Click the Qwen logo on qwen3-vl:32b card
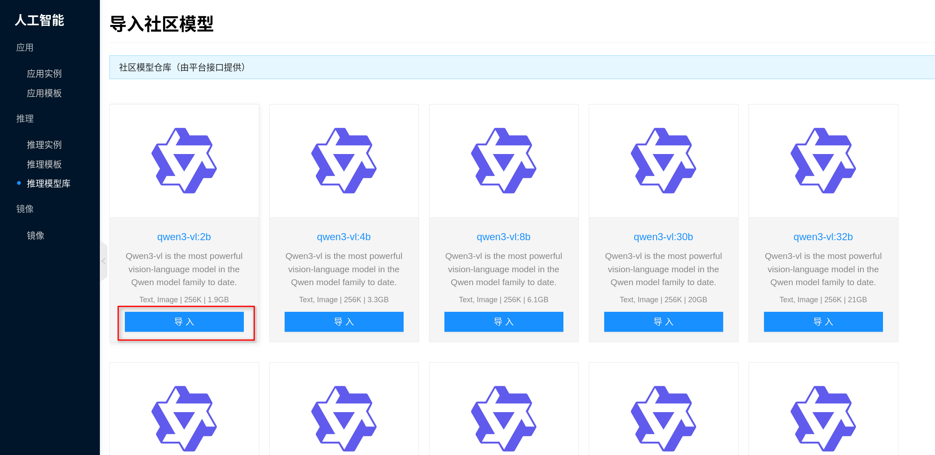 point(823,161)
